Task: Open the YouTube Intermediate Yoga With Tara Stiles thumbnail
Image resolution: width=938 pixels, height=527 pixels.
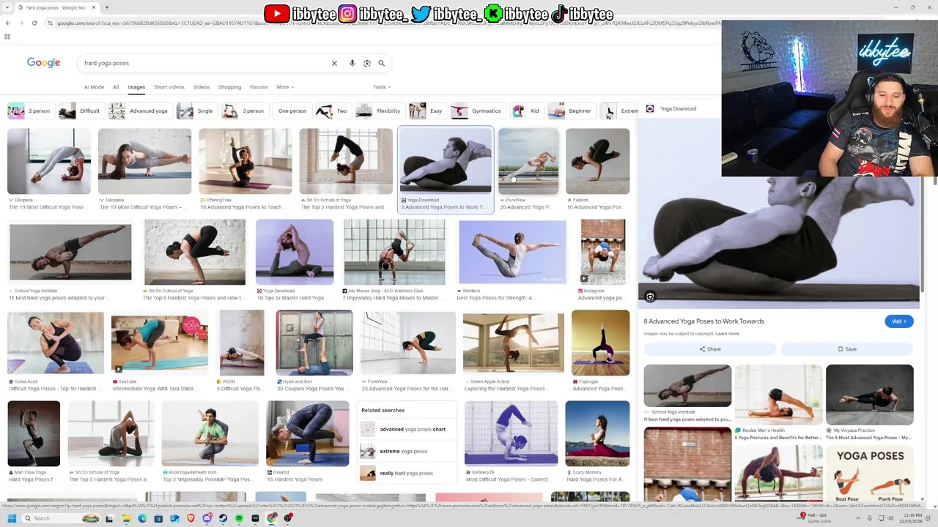Action: coord(159,344)
